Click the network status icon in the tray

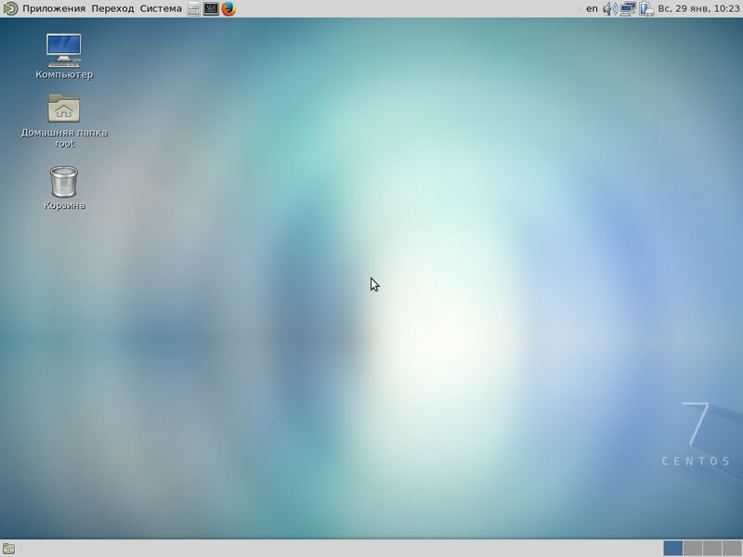click(630, 9)
